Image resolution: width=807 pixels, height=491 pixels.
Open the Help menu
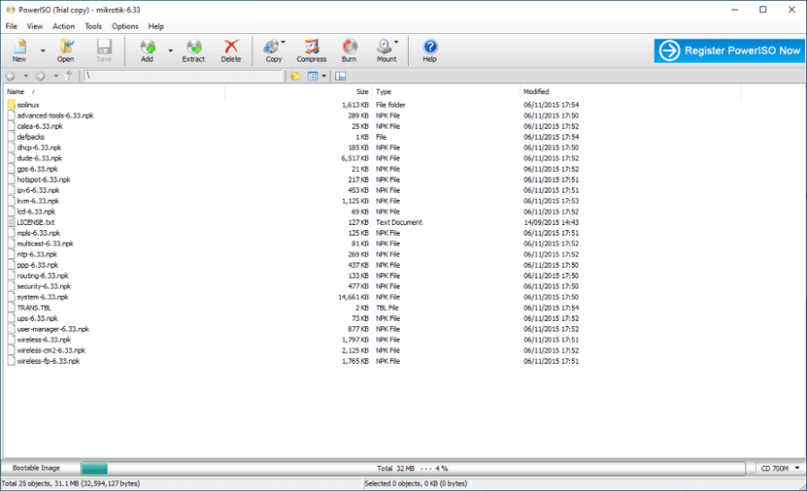click(156, 26)
